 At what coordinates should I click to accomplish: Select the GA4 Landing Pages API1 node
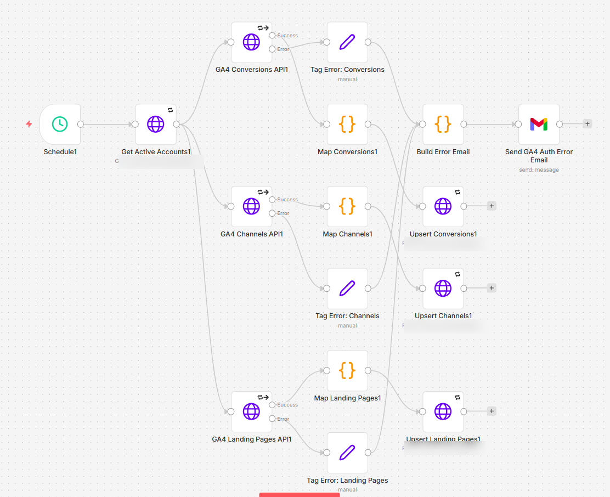click(x=251, y=411)
